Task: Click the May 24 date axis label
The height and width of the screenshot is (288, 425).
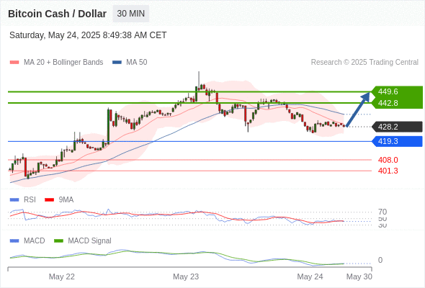Action: coord(310,276)
